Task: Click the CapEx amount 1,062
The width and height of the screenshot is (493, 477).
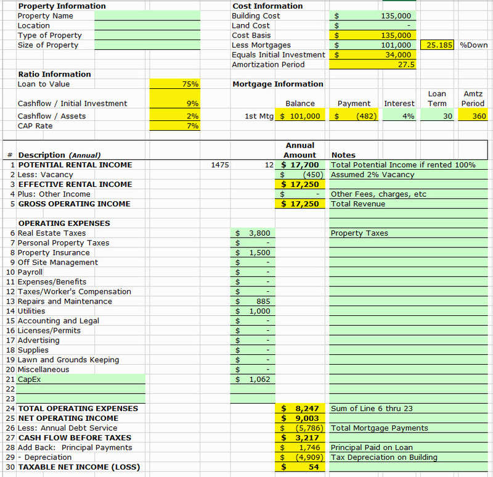Action: pyautogui.click(x=253, y=379)
